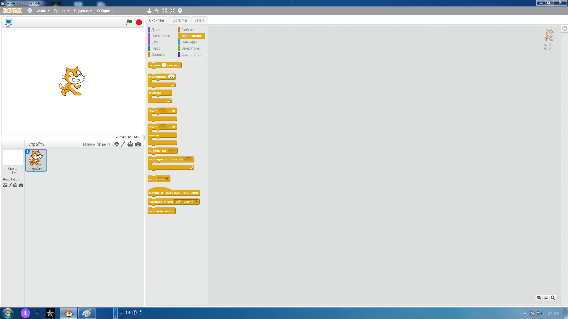568x319 pixels.
Task: Switch to the Костюмы tab
Action: [179, 20]
